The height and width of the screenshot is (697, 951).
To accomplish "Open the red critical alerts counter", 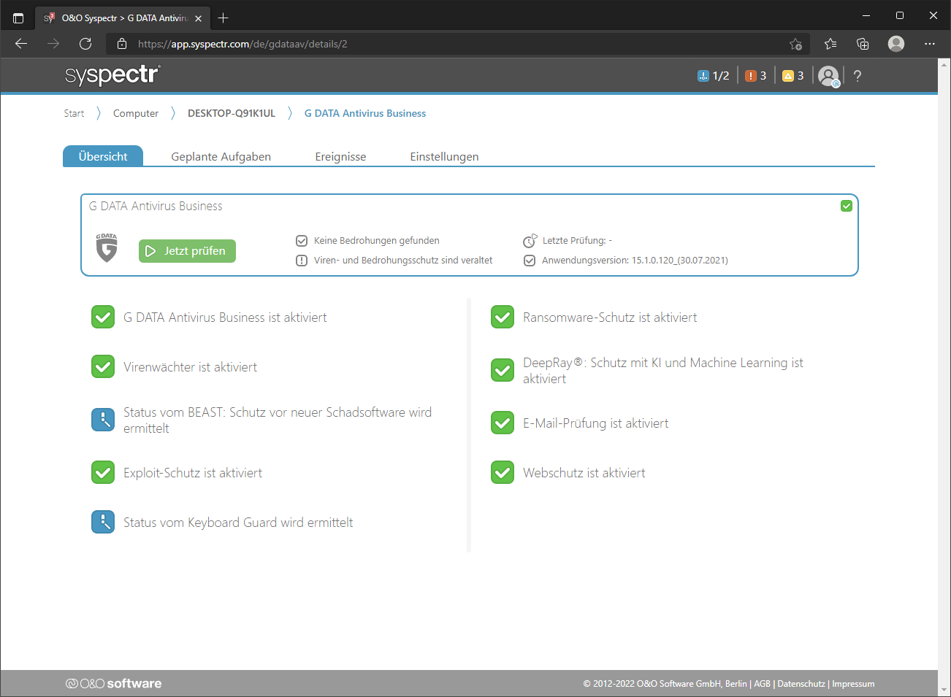I will point(756,76).
